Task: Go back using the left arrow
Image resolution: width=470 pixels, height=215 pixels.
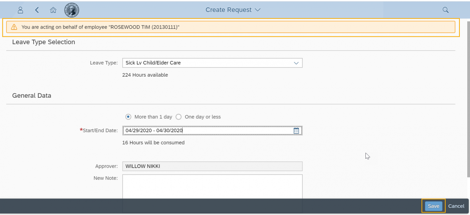Action: 37,10
